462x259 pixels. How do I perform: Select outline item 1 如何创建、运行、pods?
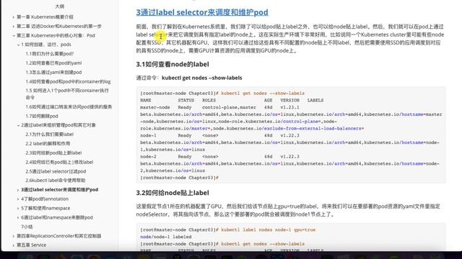coord(46,45)
